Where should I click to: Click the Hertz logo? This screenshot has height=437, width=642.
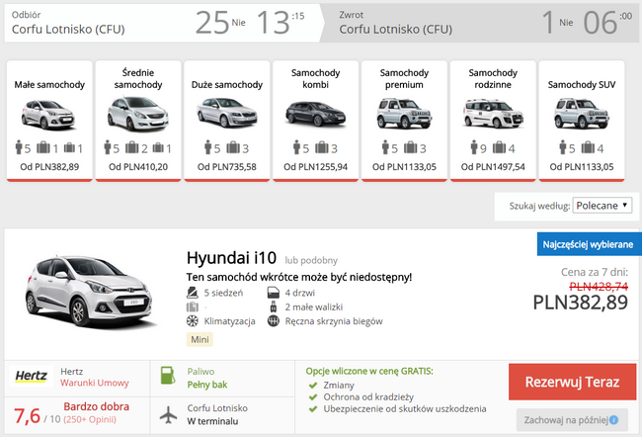tap(32, 376)
